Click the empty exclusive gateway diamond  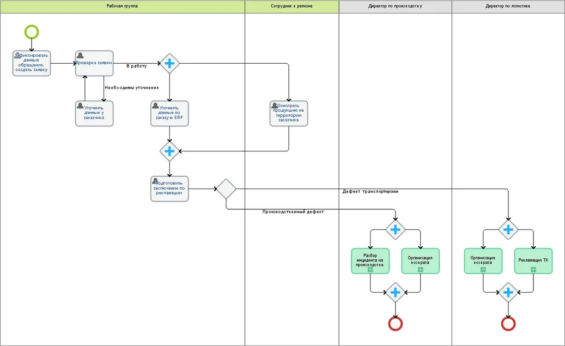click(x=226, y=189)
